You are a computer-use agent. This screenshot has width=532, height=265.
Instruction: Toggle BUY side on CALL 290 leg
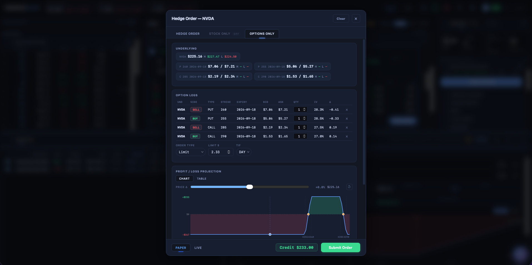195,137
